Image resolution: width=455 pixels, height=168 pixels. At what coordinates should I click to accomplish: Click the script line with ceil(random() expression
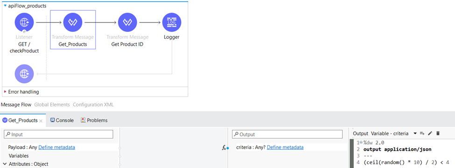pos(406,162)
